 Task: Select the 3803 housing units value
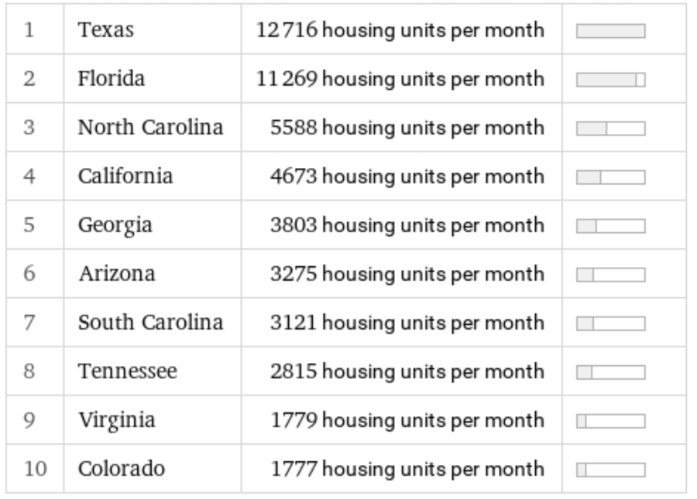[407, 225]
